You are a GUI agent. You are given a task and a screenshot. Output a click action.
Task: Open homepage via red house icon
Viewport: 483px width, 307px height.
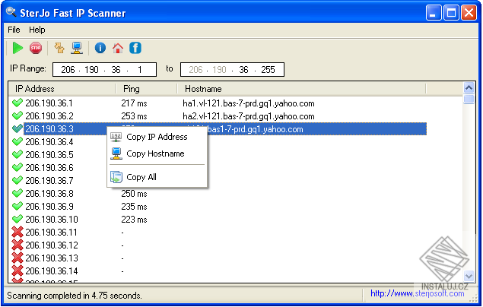tap(118, 48)
